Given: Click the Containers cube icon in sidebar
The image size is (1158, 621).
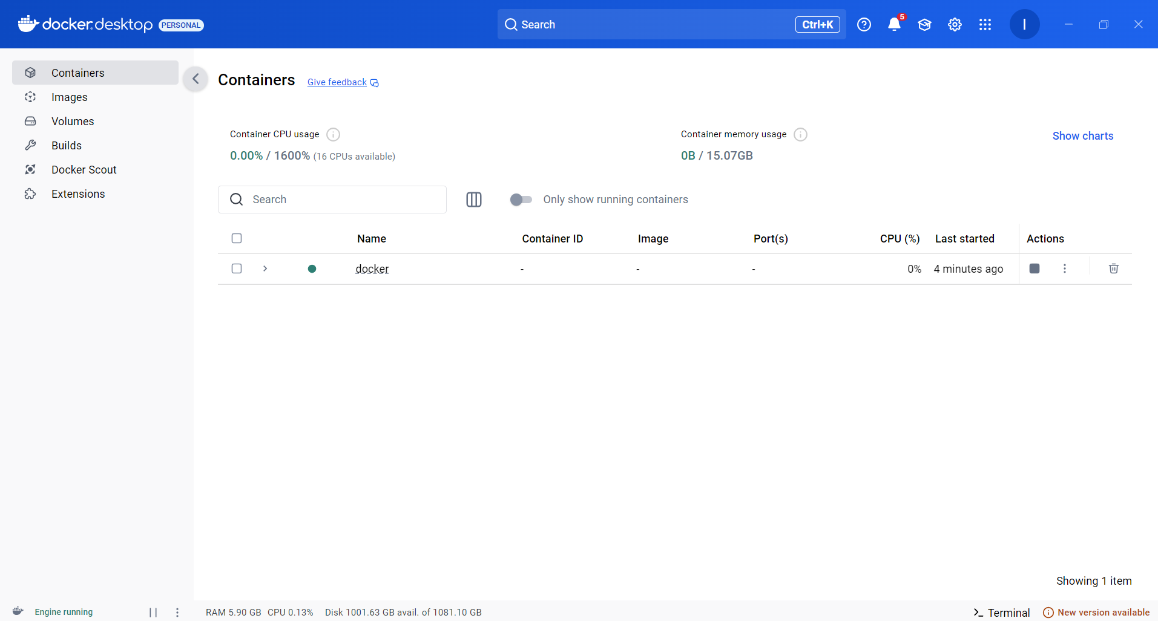Looking at the screenshot, I should (x=30, y=73).
